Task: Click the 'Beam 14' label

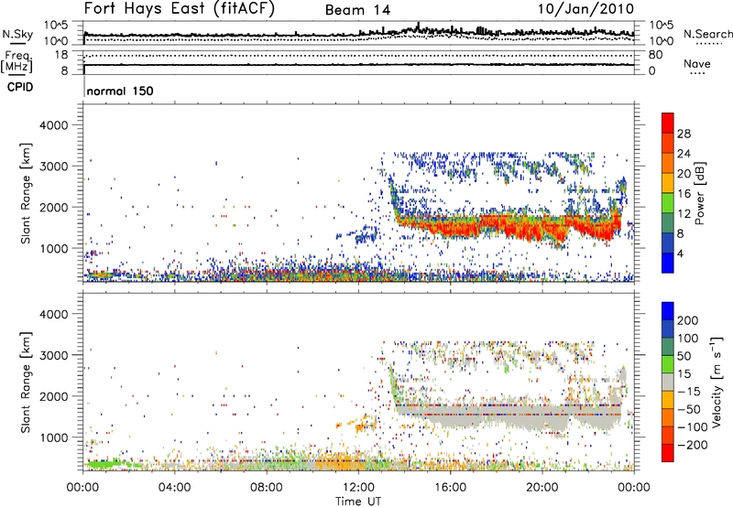Action: (x=357, y=10)
